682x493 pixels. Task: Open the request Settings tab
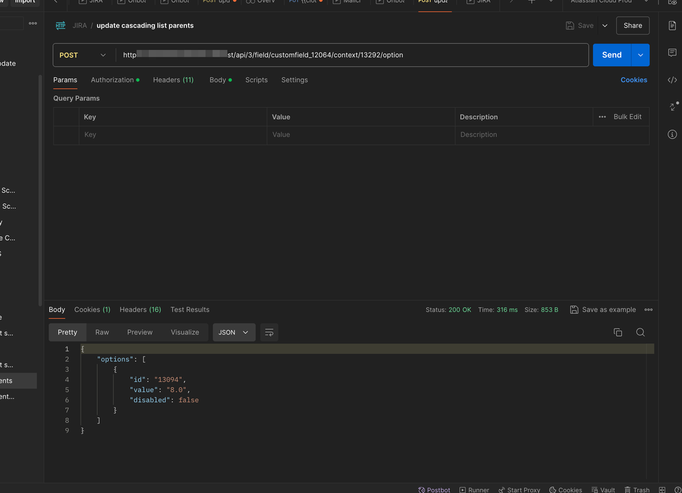coord(295,80)
